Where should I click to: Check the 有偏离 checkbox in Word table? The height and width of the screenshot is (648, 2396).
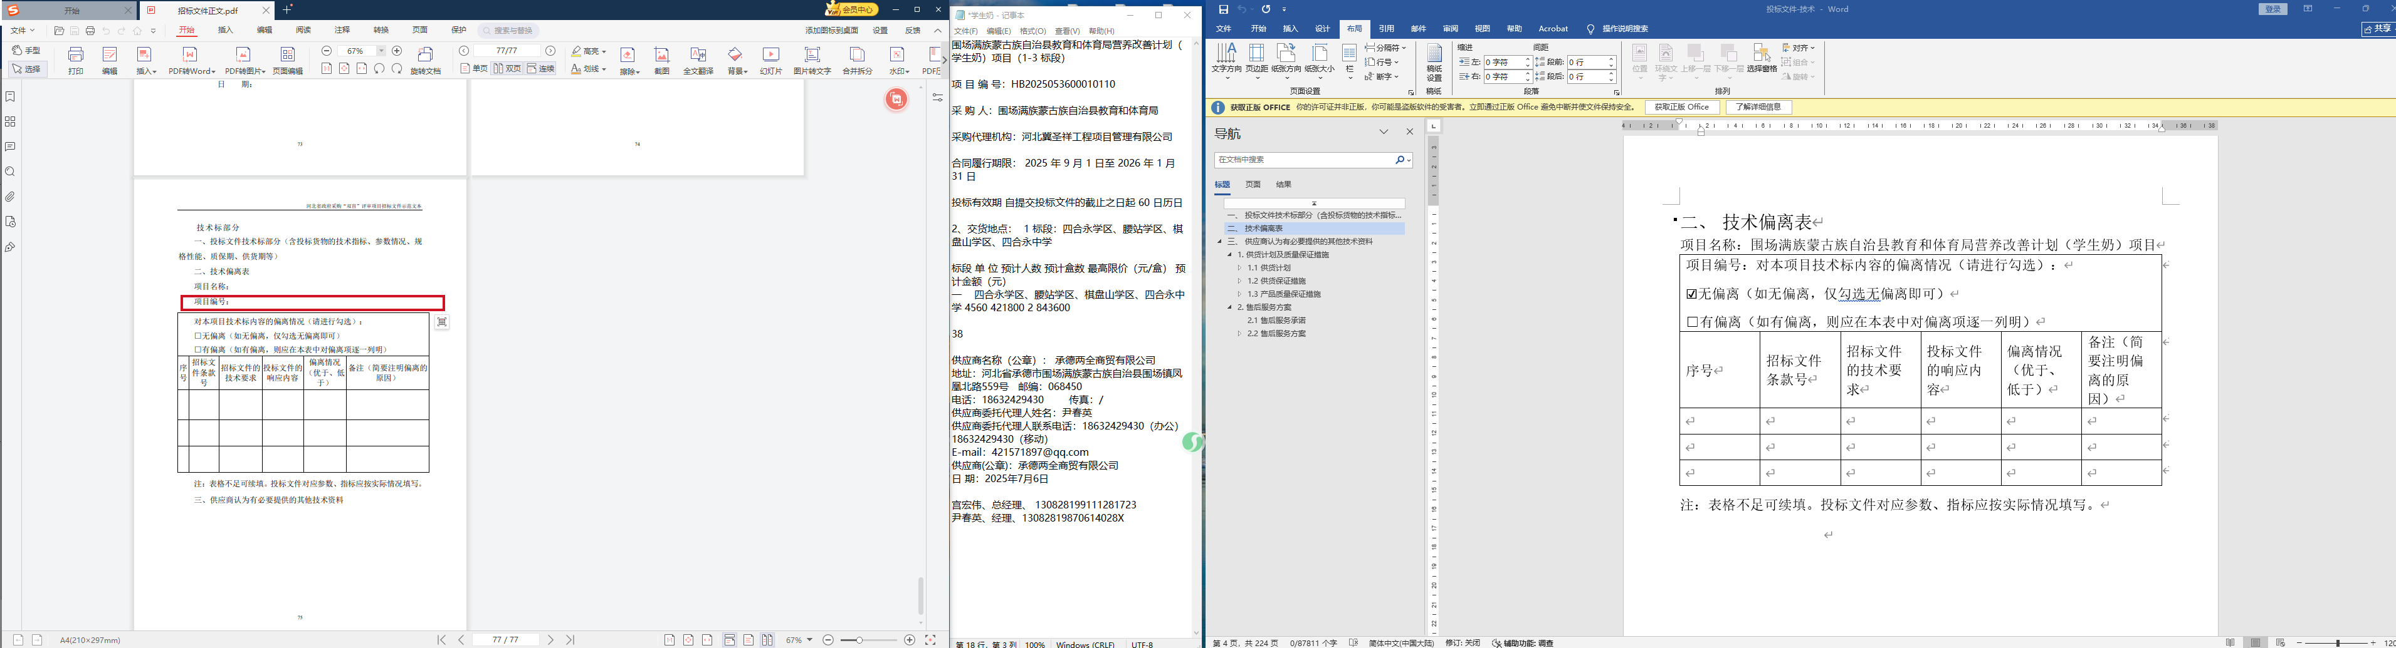pos(1692,322)
